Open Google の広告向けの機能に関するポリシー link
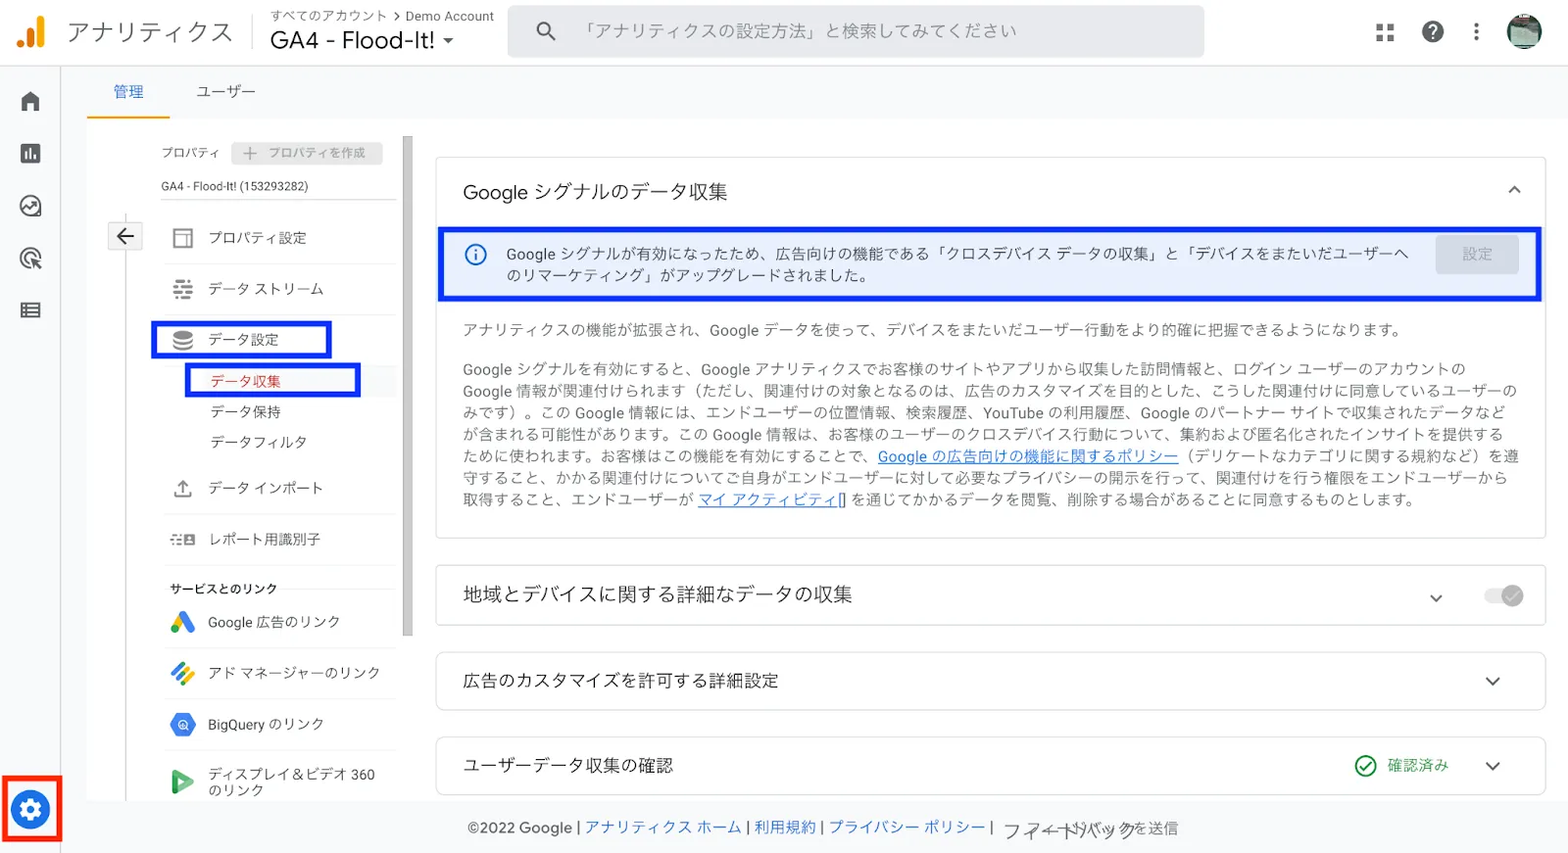Viewport: 1568px width, 853px height. [1028, 456]
